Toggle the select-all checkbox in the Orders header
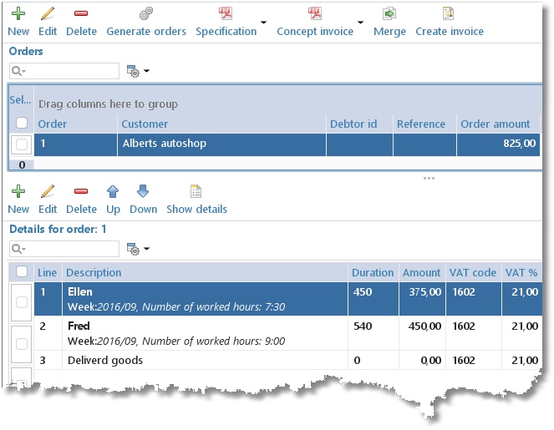 pyautogui.click(x=22, y=123)
